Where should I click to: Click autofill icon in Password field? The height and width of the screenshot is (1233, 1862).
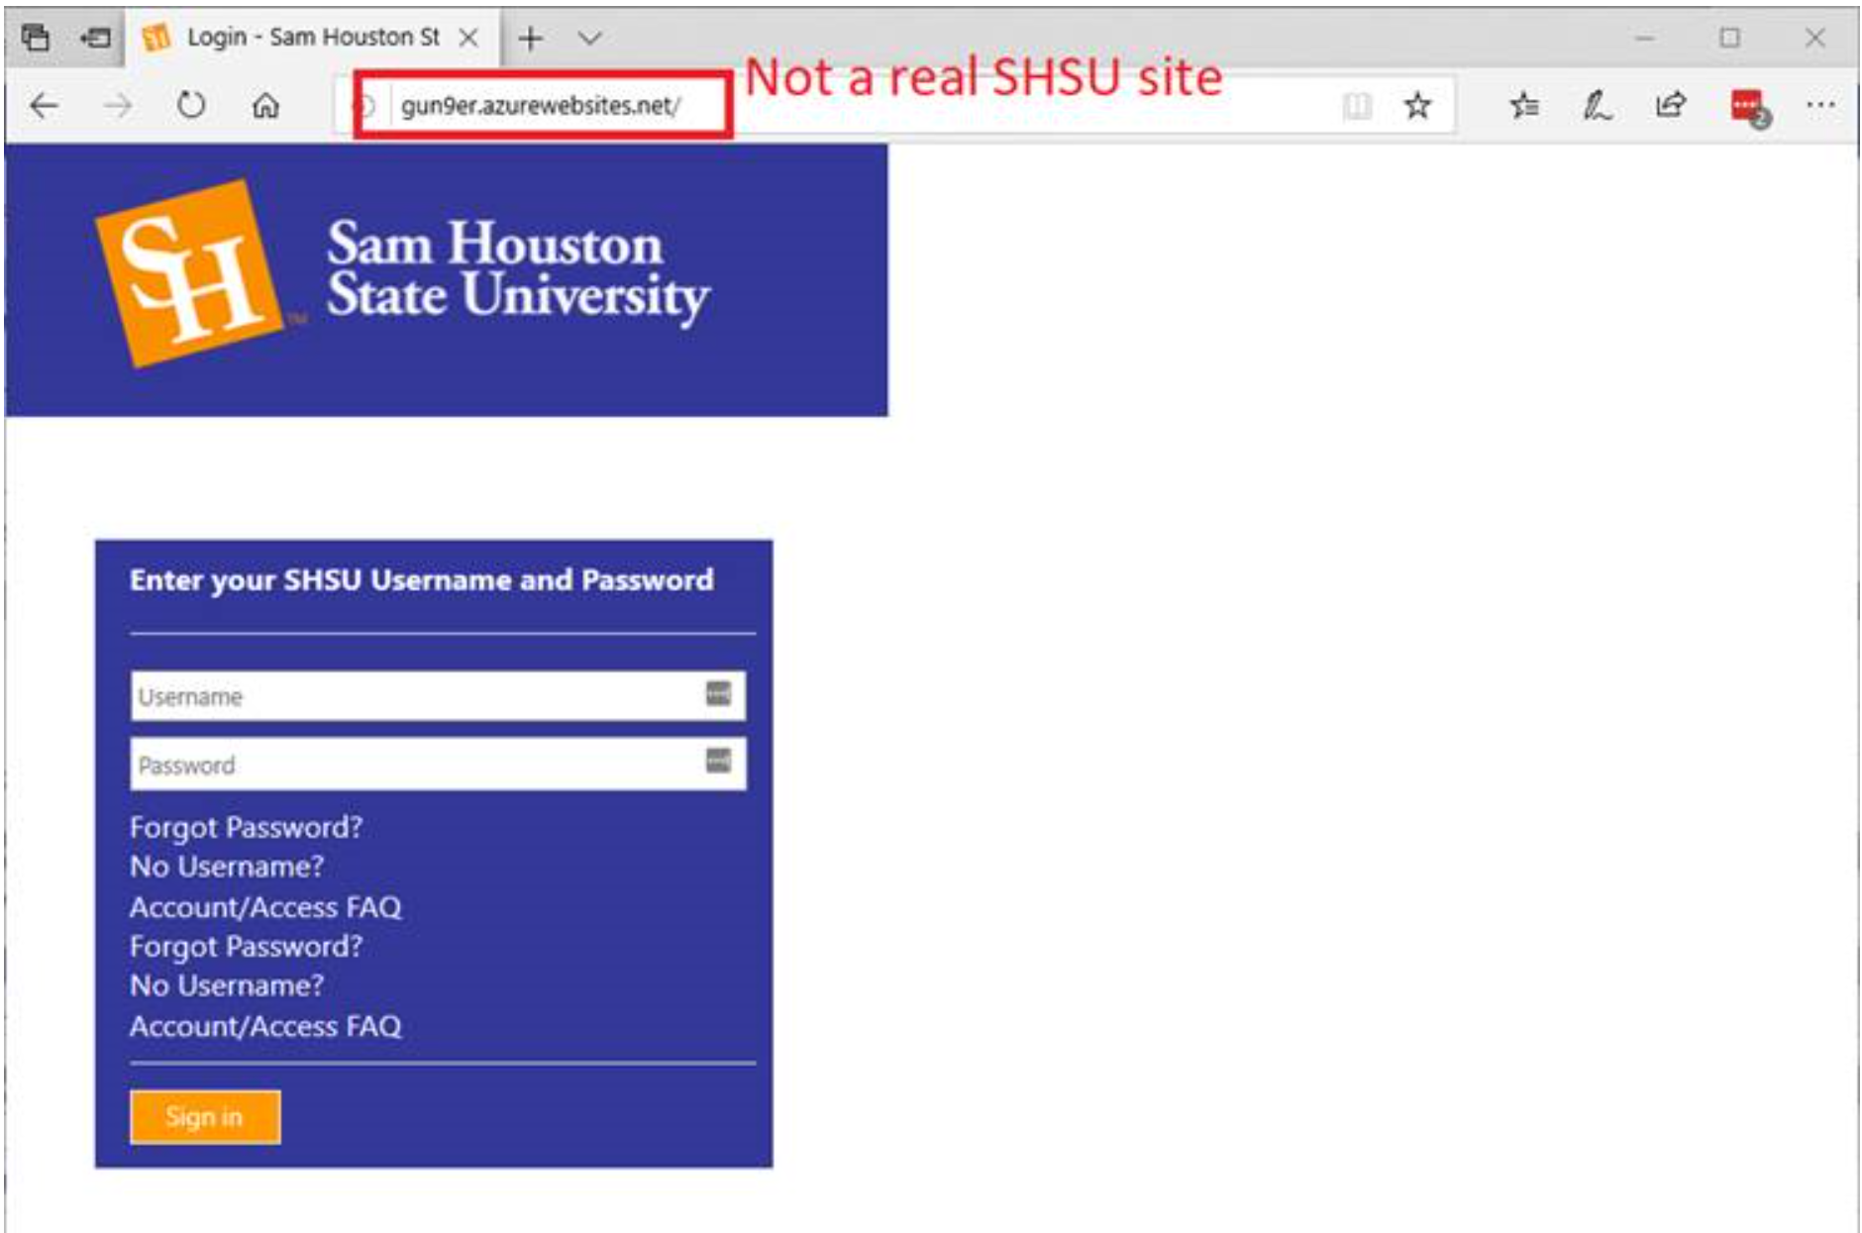(718, 761)
